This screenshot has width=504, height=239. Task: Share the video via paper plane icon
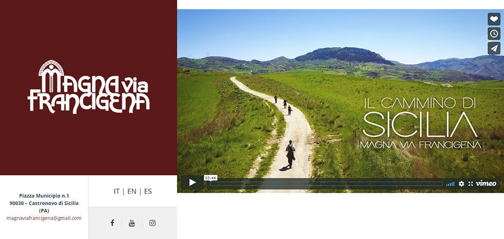(494, 48)
